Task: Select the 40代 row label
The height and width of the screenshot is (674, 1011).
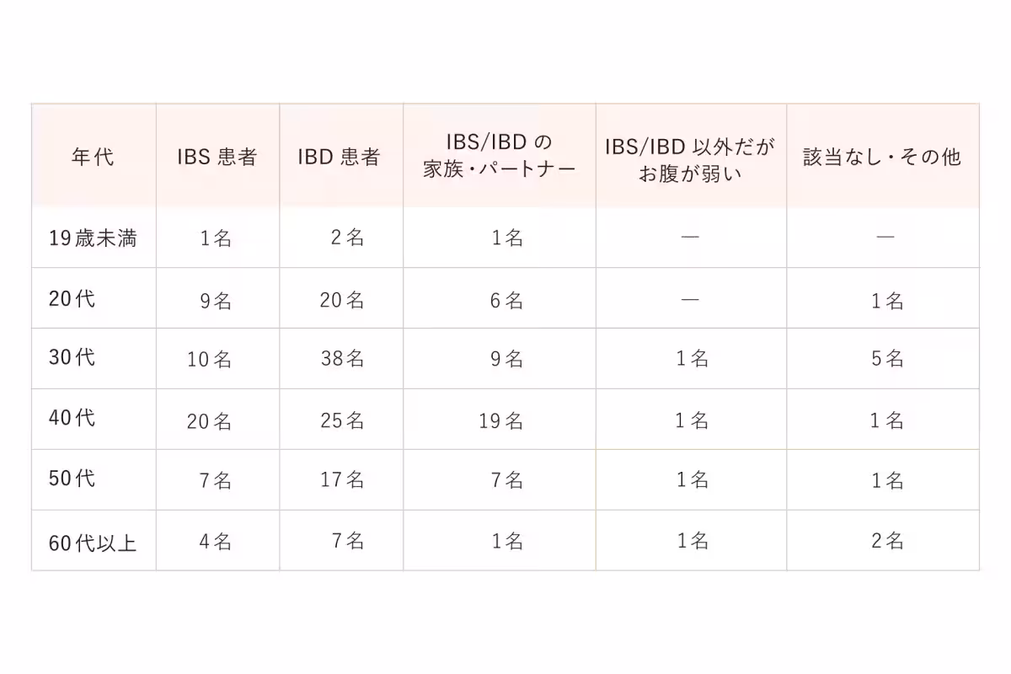Action: point(72,418)
